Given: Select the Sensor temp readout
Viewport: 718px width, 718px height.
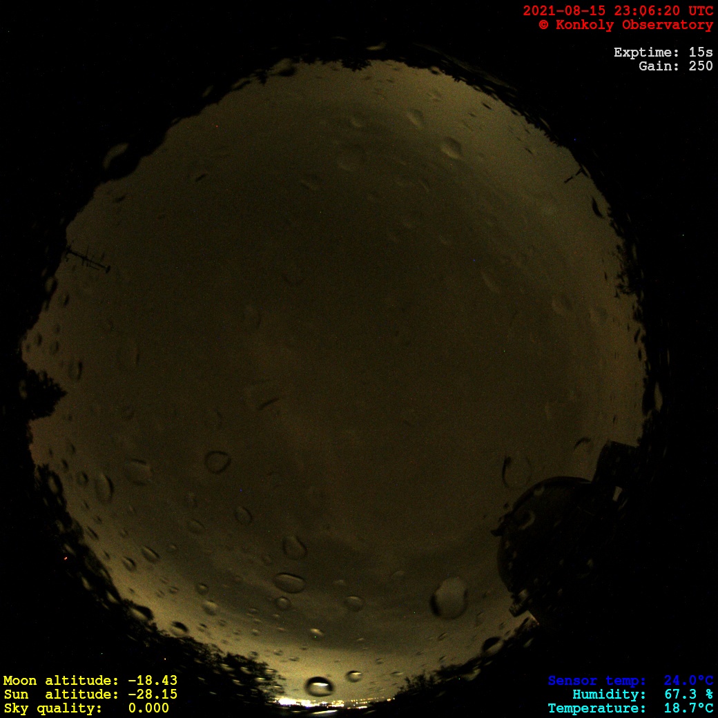Looking at the screenshot, I should pyautogui.click(x=630, y=681).
